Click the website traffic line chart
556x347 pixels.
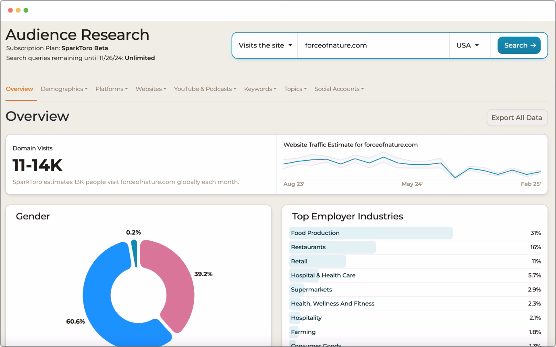pos(412,165)
